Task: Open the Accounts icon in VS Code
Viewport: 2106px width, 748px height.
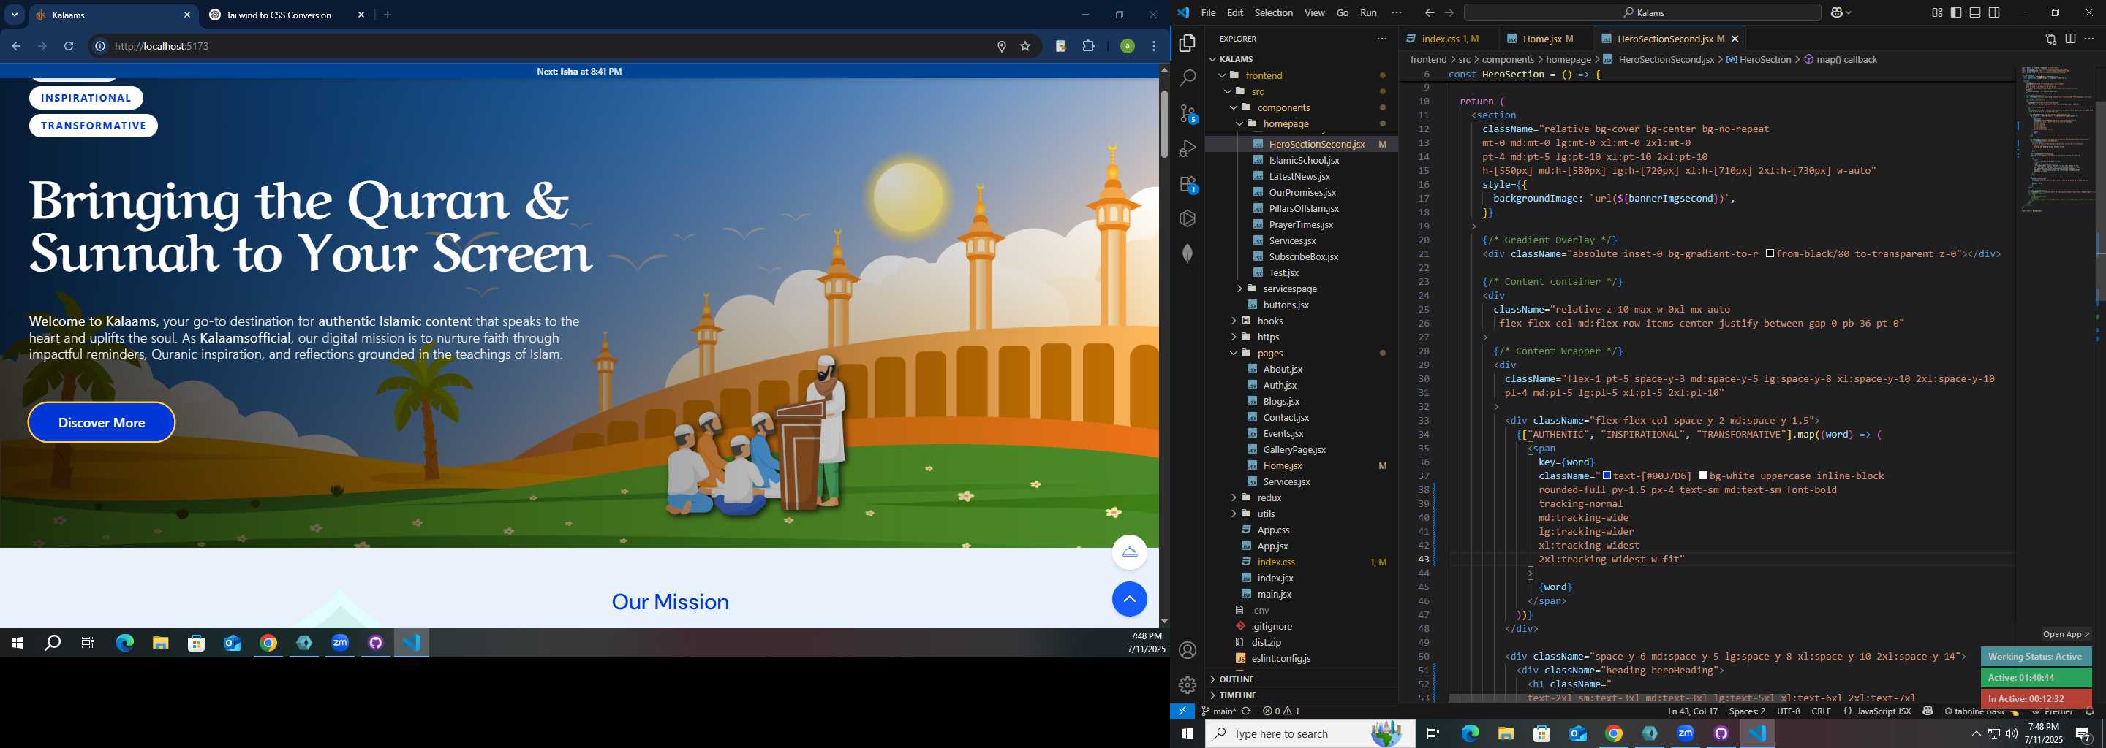Action: click(1187, 650)
